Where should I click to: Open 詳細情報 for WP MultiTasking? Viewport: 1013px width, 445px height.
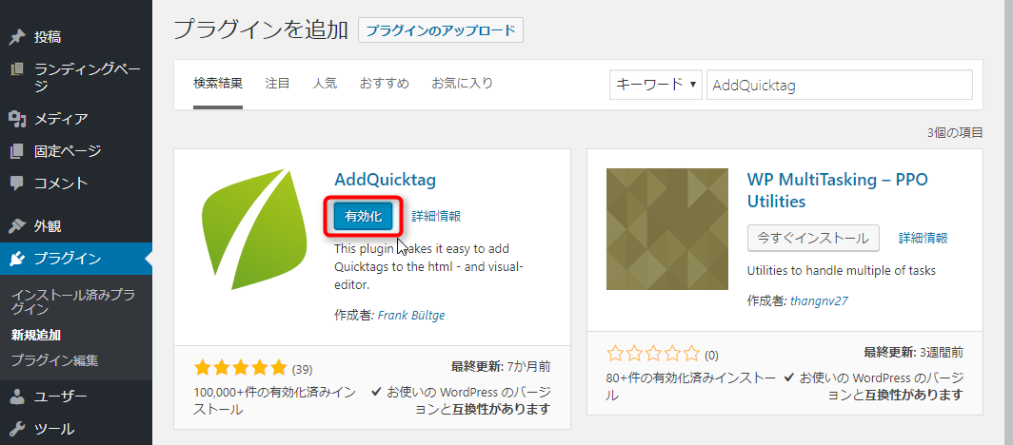click(924, 238)
